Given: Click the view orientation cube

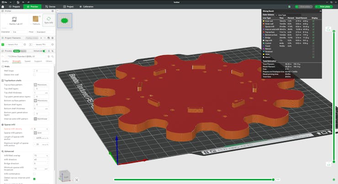Looking at the screenshot, I should 65,176.
